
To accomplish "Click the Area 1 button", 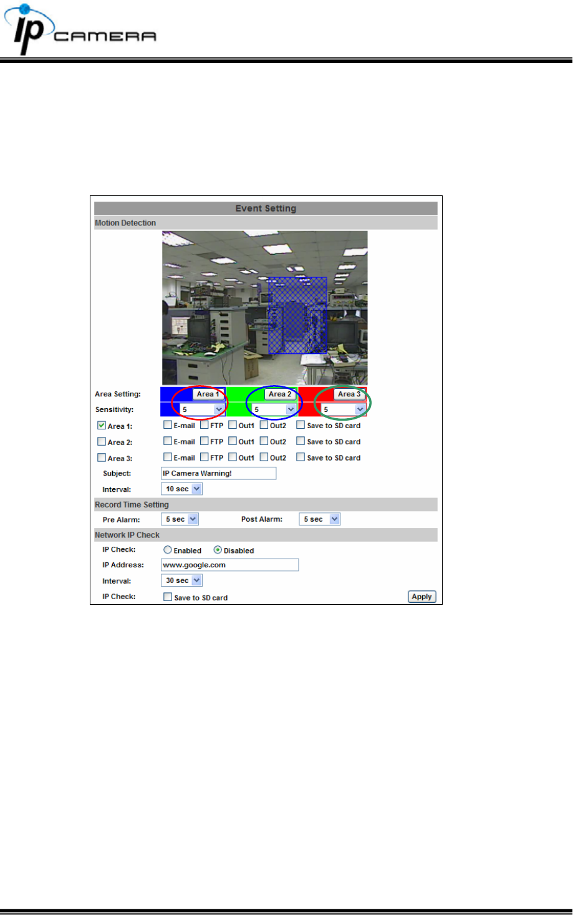I will (x=208, y=394).
